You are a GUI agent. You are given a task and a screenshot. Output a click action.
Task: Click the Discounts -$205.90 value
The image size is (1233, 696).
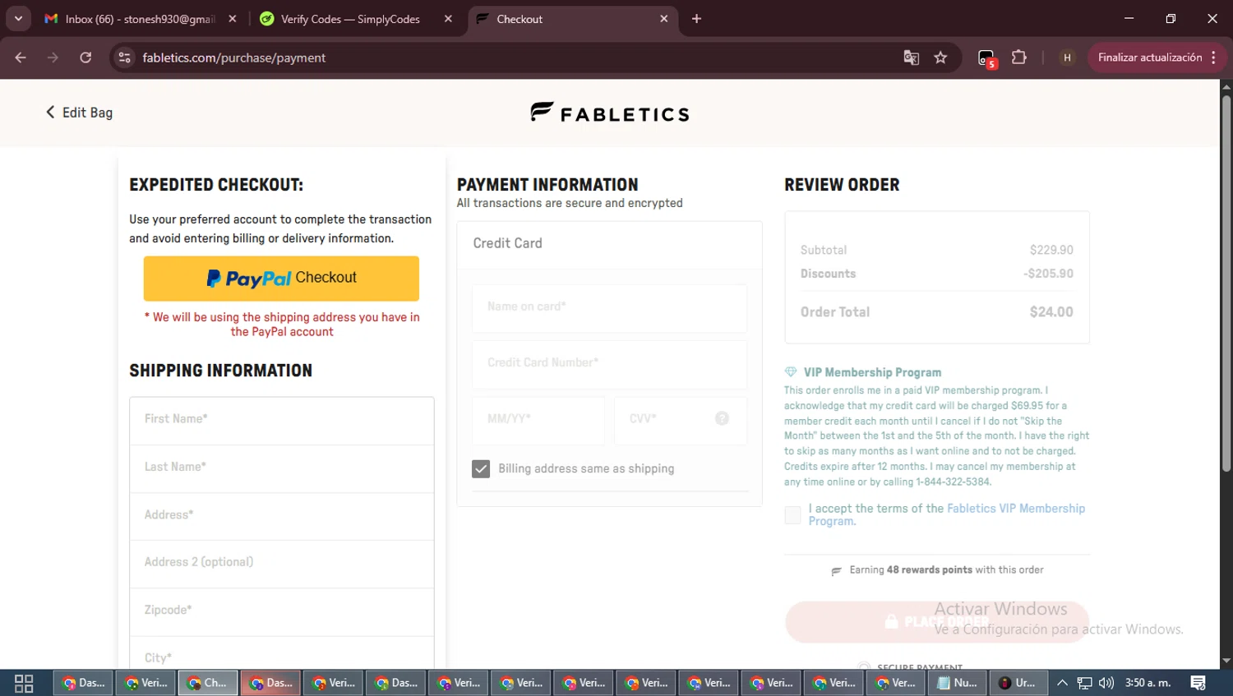coord(1048,274)
